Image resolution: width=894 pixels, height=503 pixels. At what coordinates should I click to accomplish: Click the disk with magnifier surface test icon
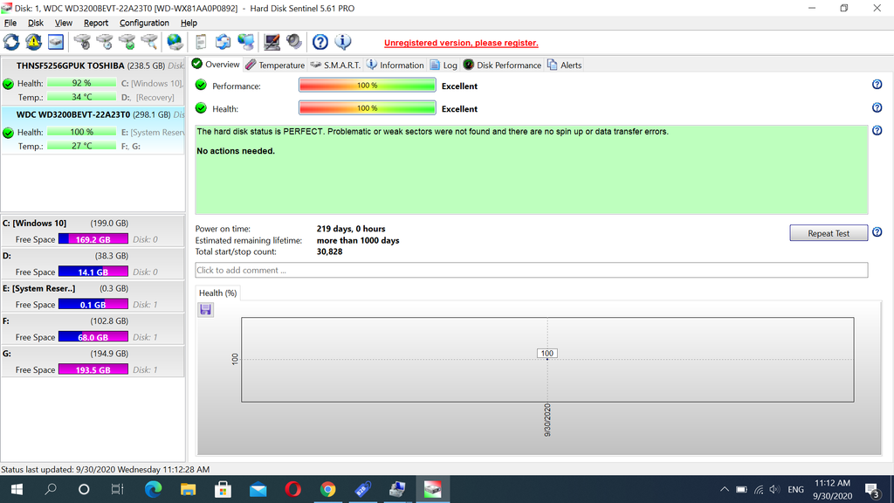click(x=149, y=42)
